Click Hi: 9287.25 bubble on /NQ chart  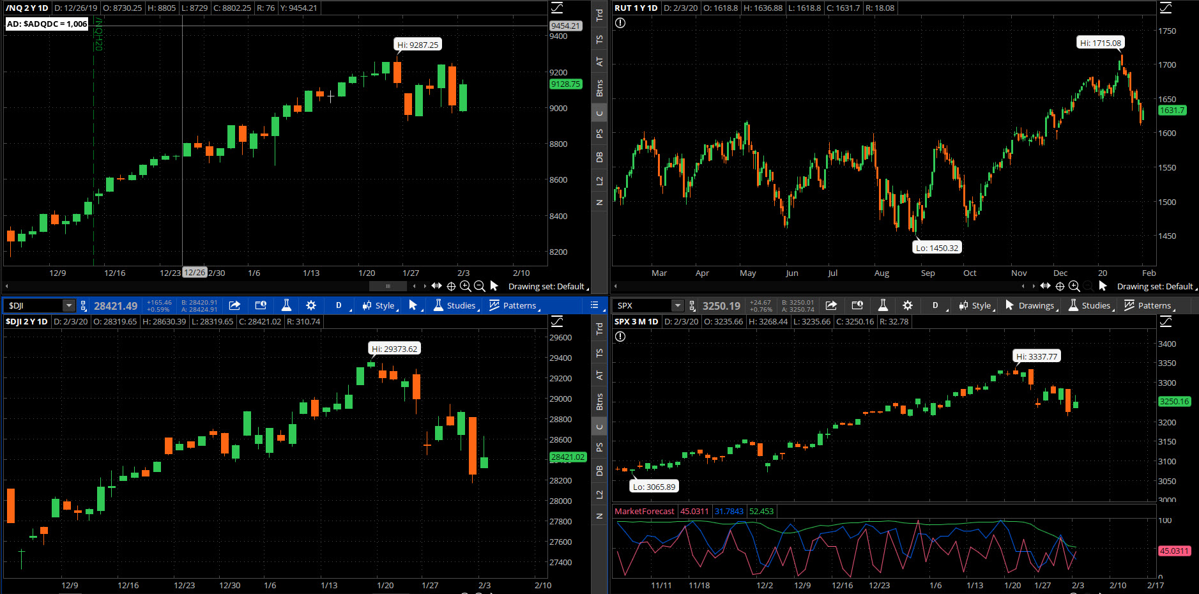(418, 45)
